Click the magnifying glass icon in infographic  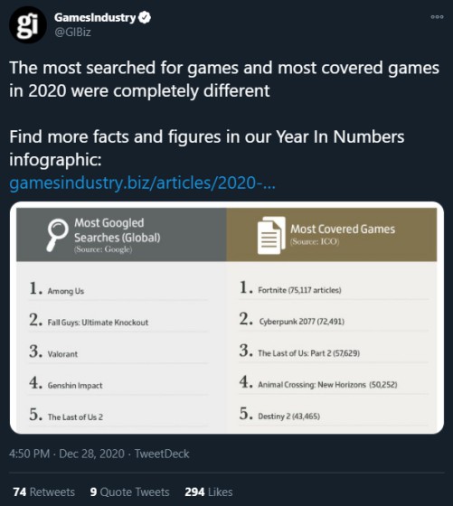tap(58, 235)
